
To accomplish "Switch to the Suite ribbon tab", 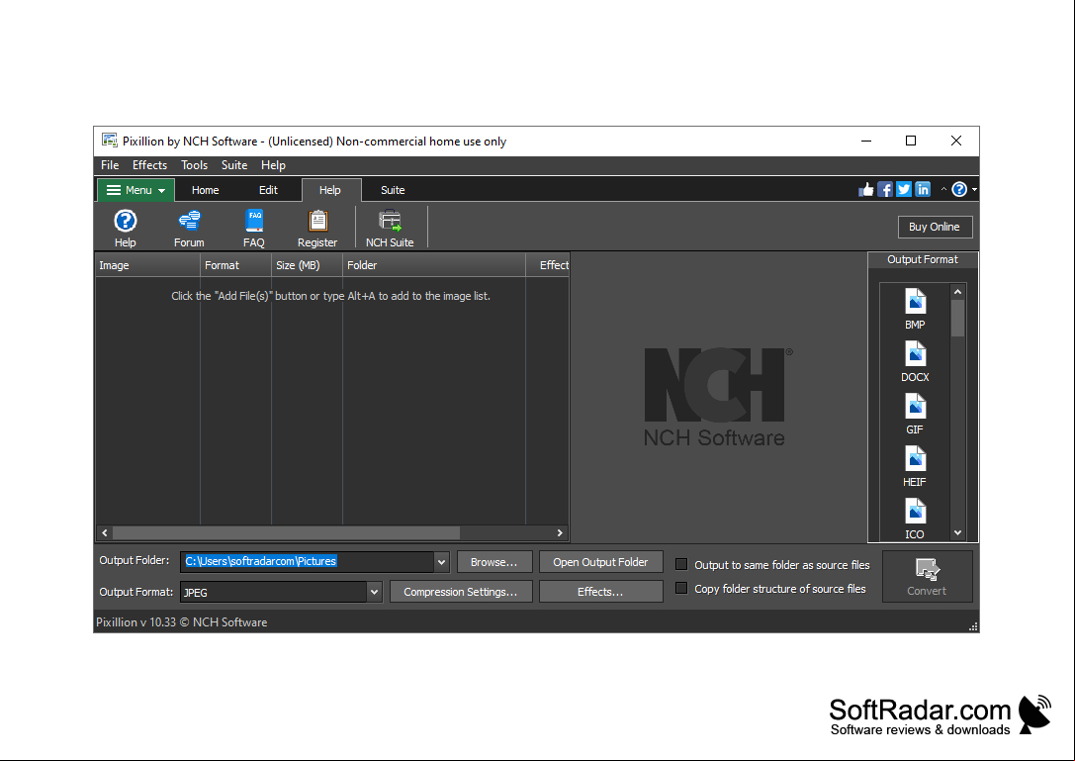I will click(x=393, y=190).
